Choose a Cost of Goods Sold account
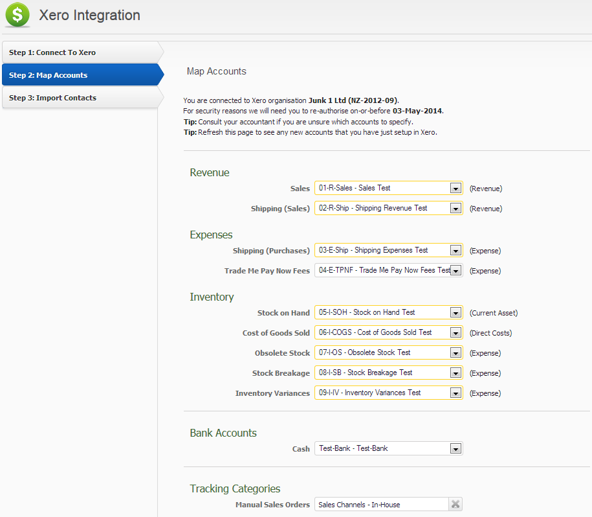 coord(388,332)
